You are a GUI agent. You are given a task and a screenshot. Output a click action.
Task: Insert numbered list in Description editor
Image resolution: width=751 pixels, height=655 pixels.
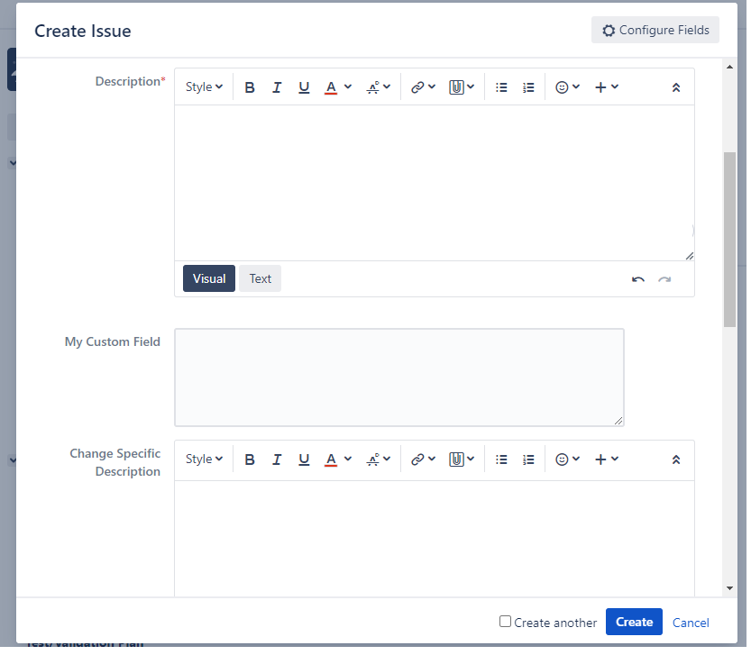point(528,87)
